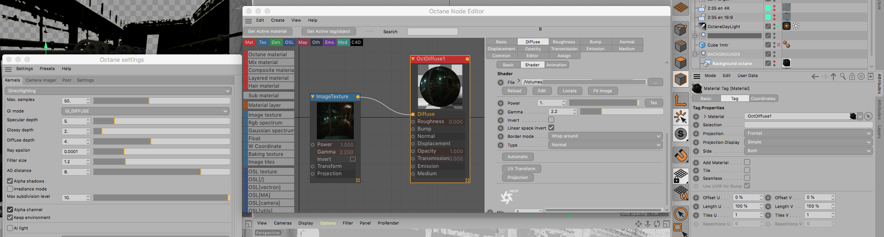The height and width of the screenshot is (237, 884).
Task: Open new Attributes manager plus icon
Action: pos(871,77)
